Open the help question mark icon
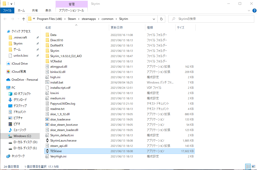Viewport: 257px width, 170px height. click(x=254, y=11)
